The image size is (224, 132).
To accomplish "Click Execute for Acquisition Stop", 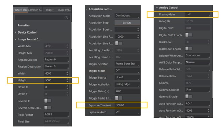I will [127, 23].
